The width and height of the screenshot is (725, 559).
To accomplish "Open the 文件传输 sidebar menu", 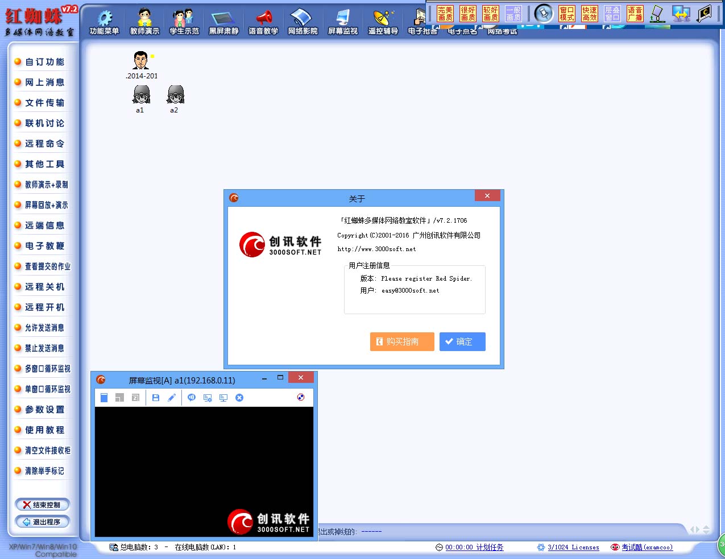I will (x=44, y=103).
